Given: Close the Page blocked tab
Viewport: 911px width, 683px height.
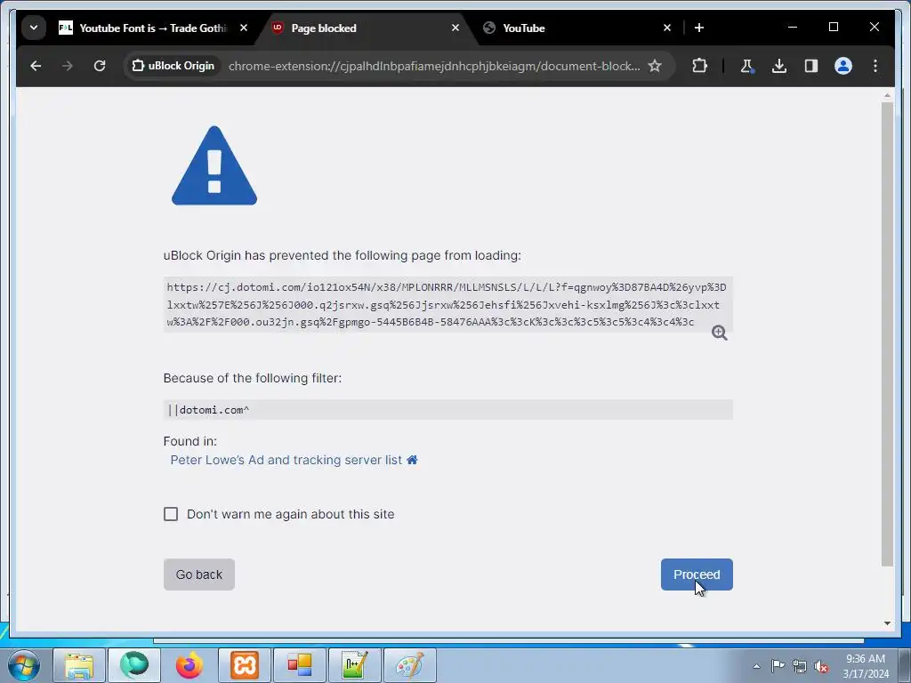Looking at the screenshot, I should 455,28.
